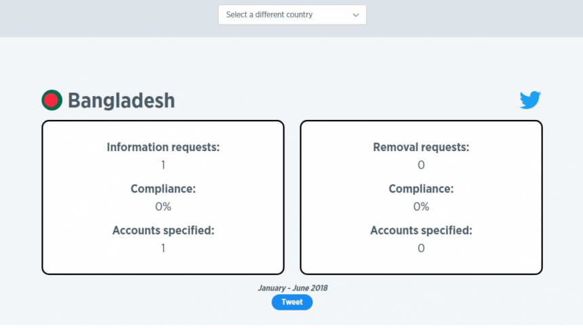Click the Bangladesh flag icon
Screen dimensions: 583x328
(52, 100)
